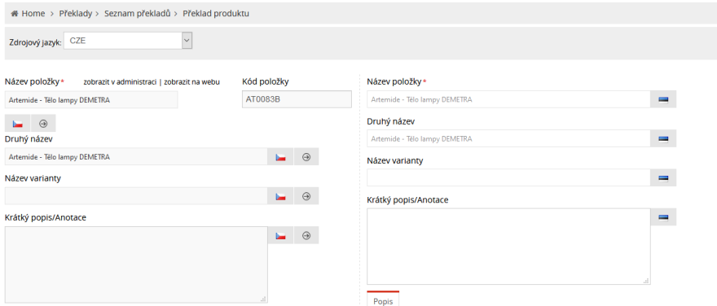Screen dimensions: 717x306
Task: Click target Krátký popis/Anotace textarea
Action: [x=508, y=247]
